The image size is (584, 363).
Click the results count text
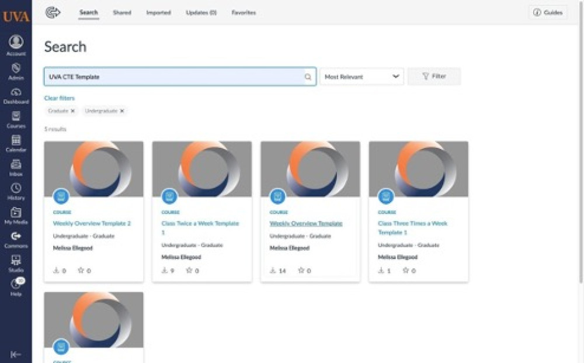coord(55,129)
